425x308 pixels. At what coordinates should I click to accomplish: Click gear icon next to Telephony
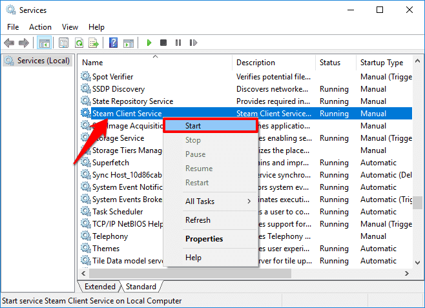coord(86,236)
